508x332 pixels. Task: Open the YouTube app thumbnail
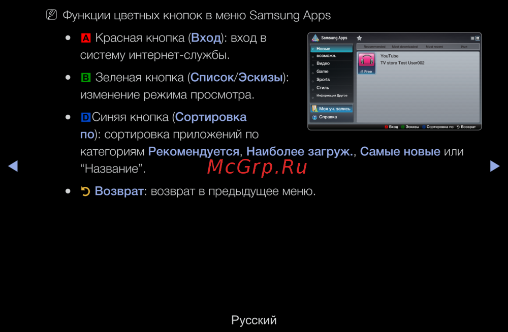click(x=366, y=63)
